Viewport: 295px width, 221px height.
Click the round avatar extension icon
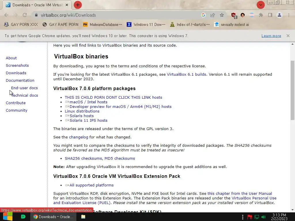coord(243,15)
